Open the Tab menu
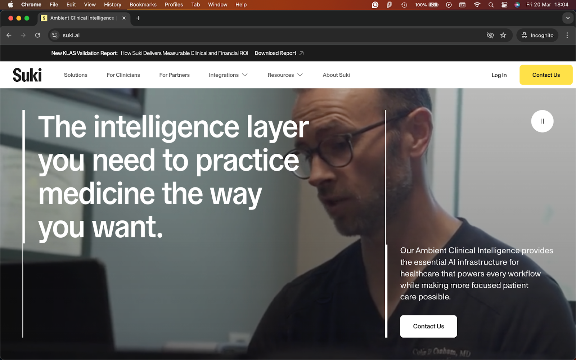Image resolution: width=576 pixels, height=360 pixels. pos(195,5)
